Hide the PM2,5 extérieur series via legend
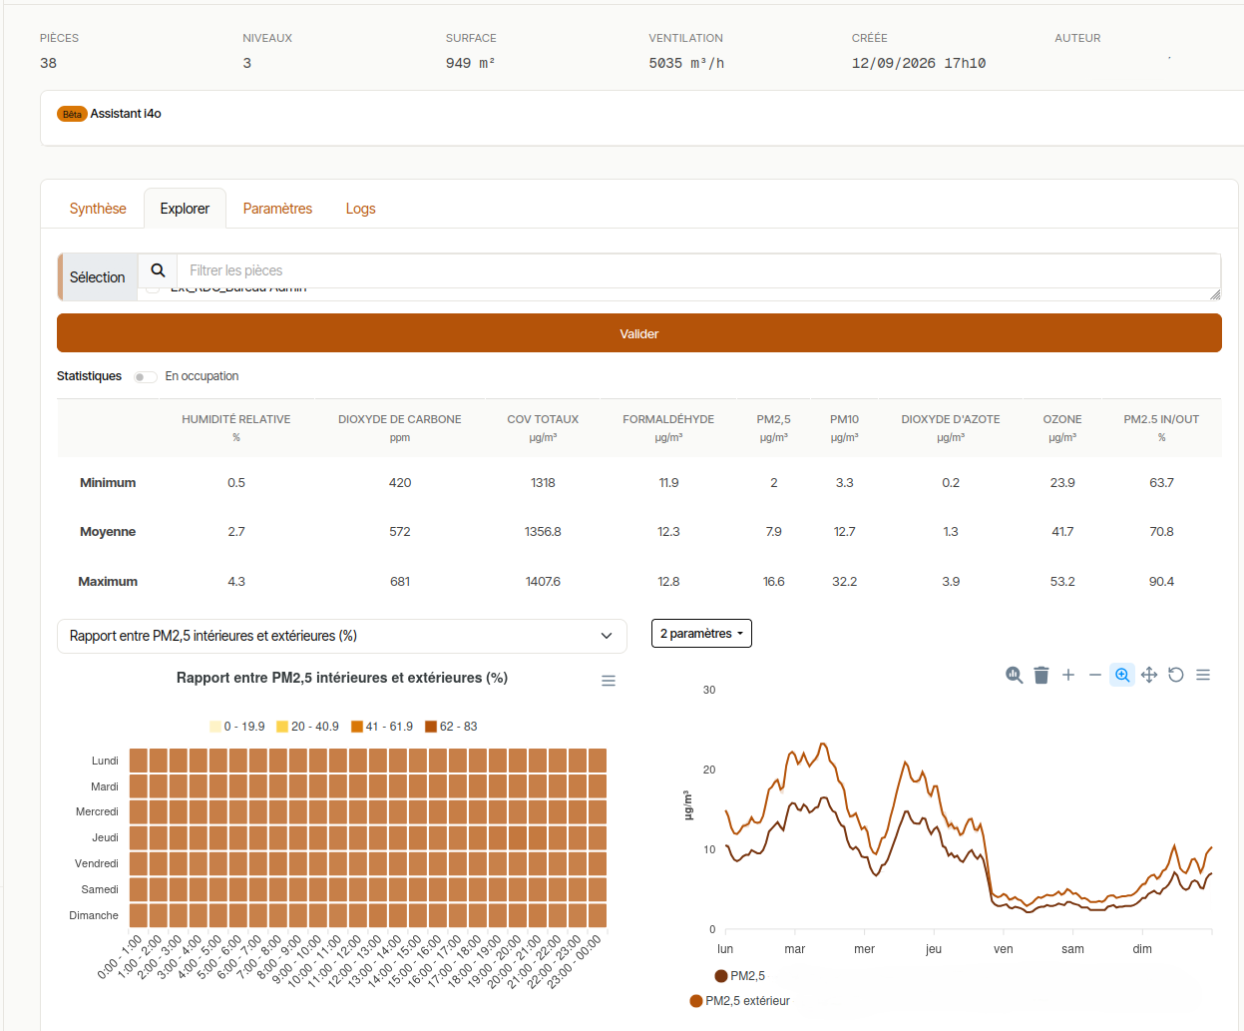 tap(739, 1001)
